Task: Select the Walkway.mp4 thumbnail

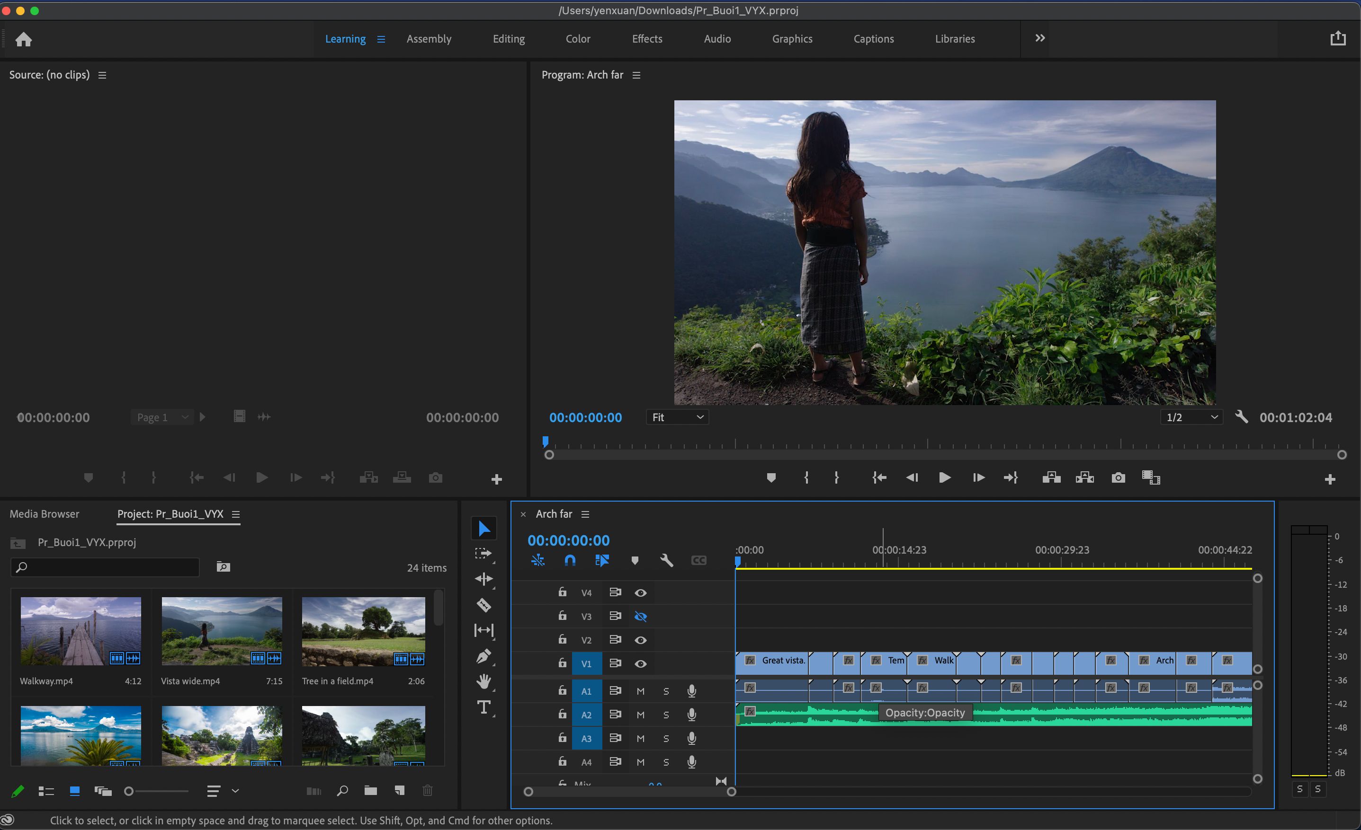Action: [x=81, y=631]
